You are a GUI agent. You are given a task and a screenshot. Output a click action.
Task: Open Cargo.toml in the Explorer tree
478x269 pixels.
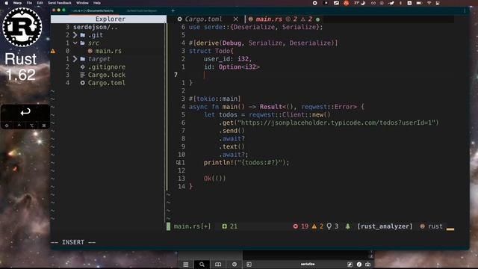click(106, 83)
